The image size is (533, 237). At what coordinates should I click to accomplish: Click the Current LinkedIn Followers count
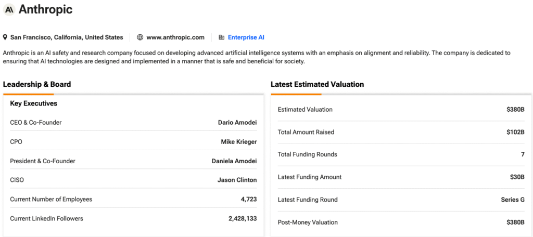242,219
